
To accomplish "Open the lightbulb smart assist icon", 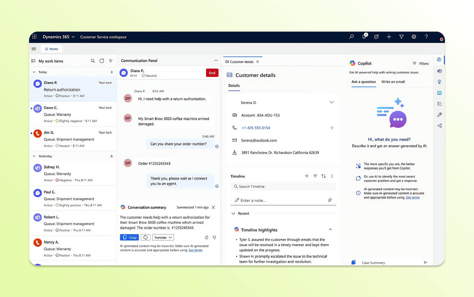I will (439, 82).
